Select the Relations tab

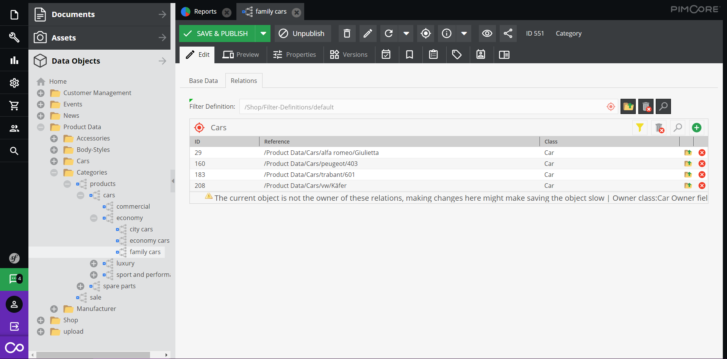pos(244,81)
